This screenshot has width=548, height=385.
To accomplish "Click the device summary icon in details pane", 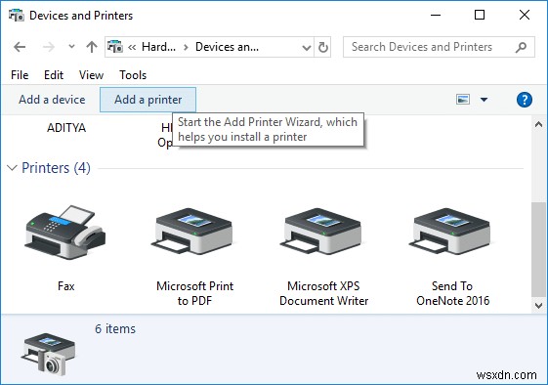I will 48,354.
